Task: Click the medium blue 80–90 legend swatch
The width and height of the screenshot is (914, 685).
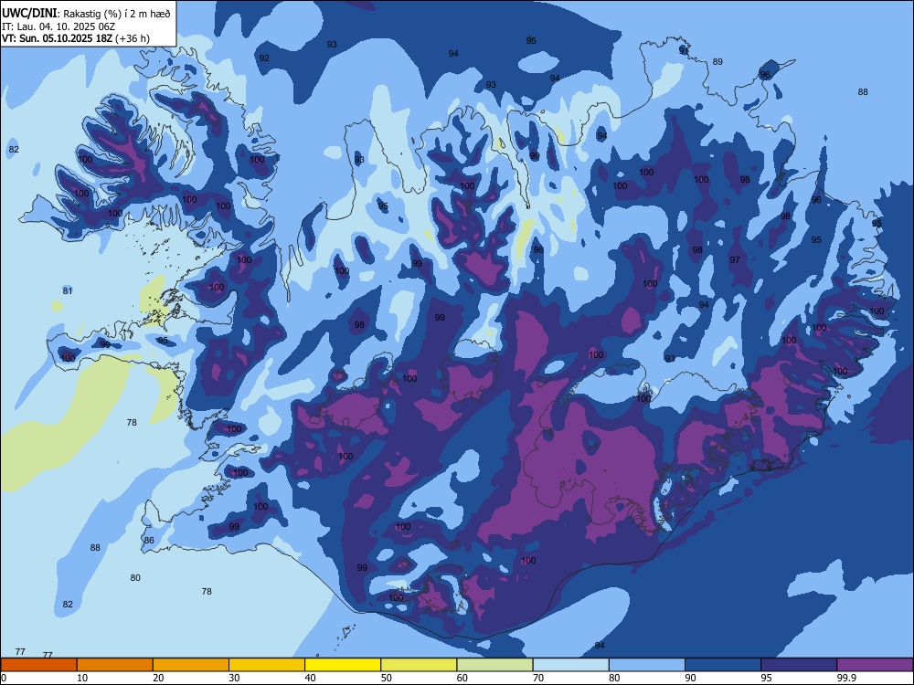Action: 647,665
